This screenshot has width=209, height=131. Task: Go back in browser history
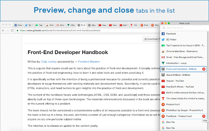(3, 30)
